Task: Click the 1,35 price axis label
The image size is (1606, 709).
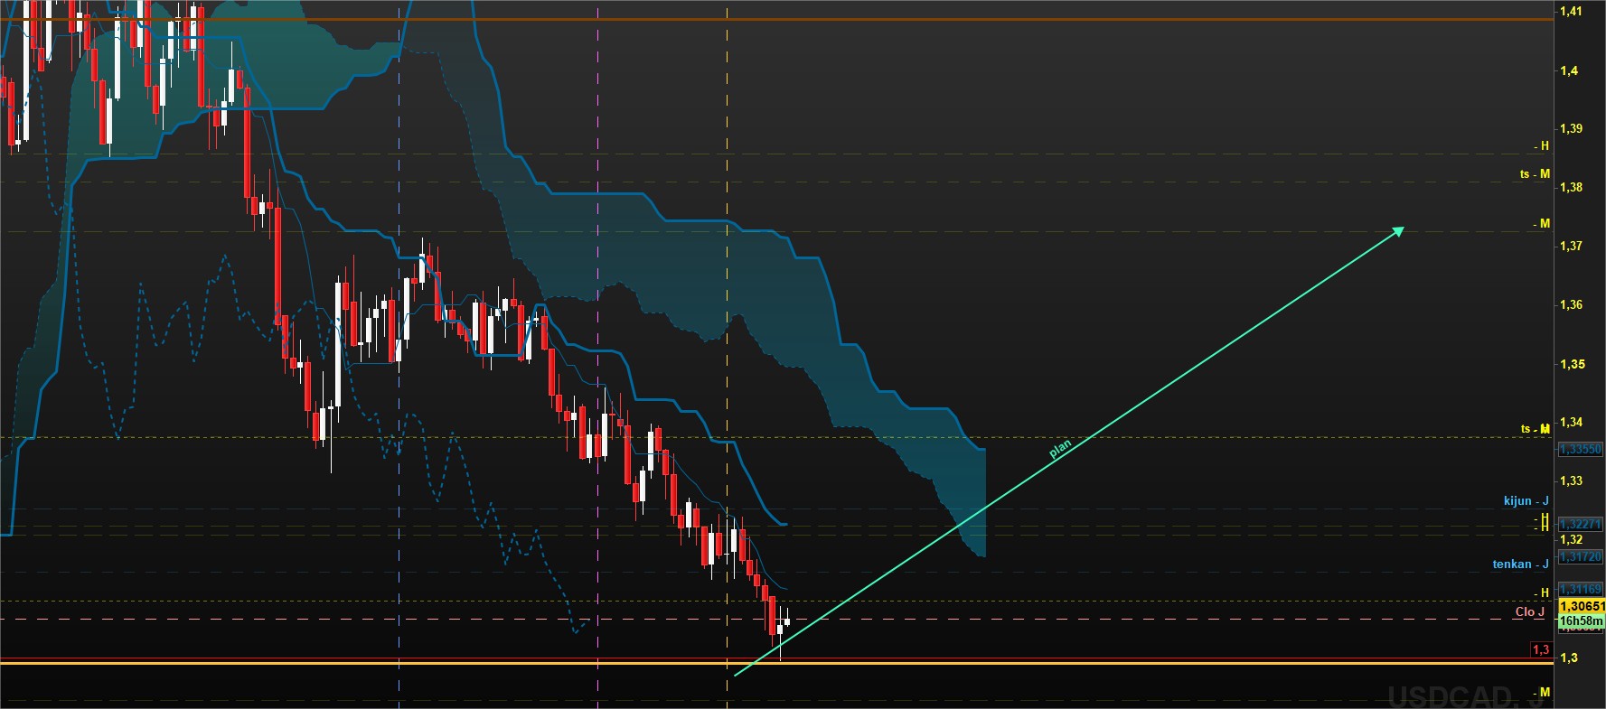Action: coord(1571,365)
